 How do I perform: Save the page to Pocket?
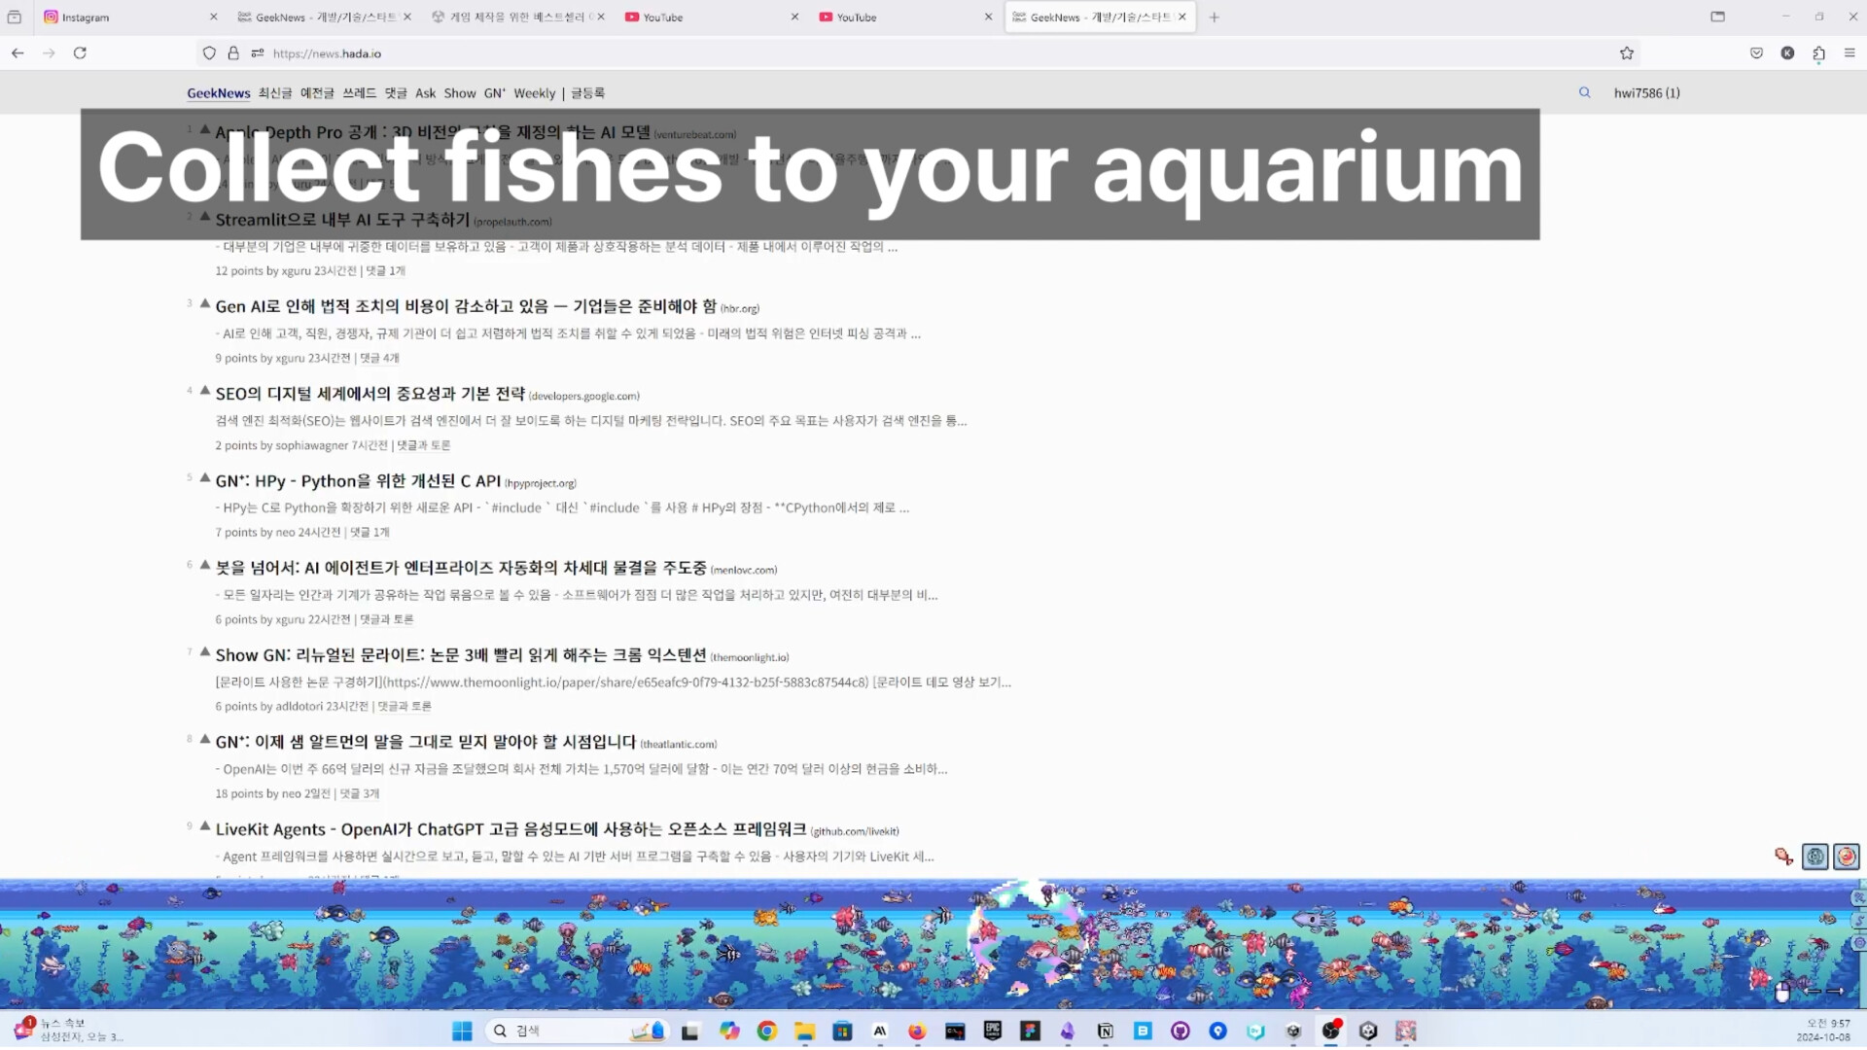pos(1756,52)
